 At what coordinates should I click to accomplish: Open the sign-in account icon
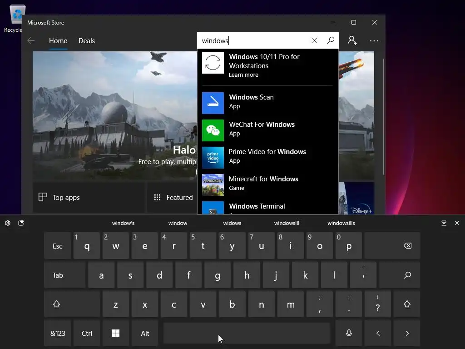pyautogui.click(x=352, y=40)
